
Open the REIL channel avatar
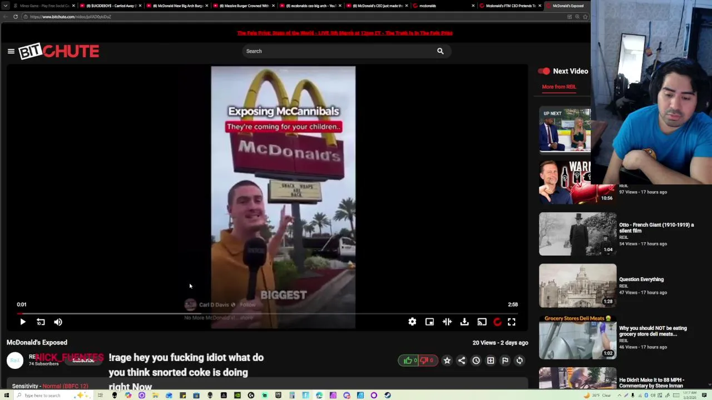(15, 361)
